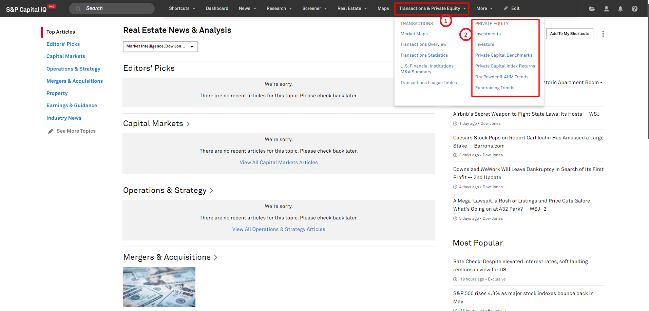This screenshot has width=649, height=311.
Task: Open the money image thumbnail under Mergers & Acquisitions
Action: pyautogui.click(x=159, y=287)
